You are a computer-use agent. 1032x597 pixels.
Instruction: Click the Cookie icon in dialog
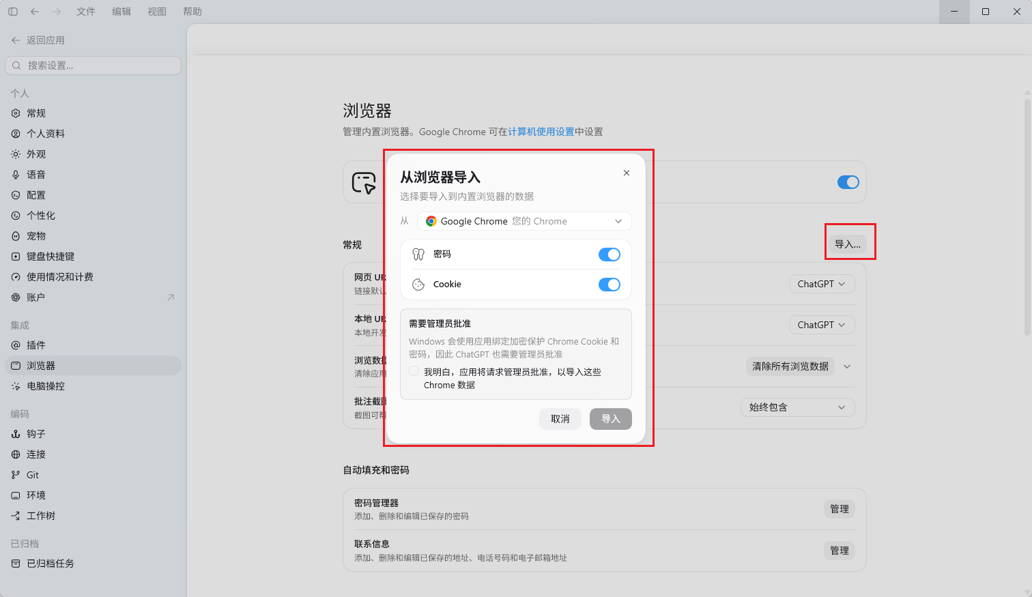(x=418, y=285)
